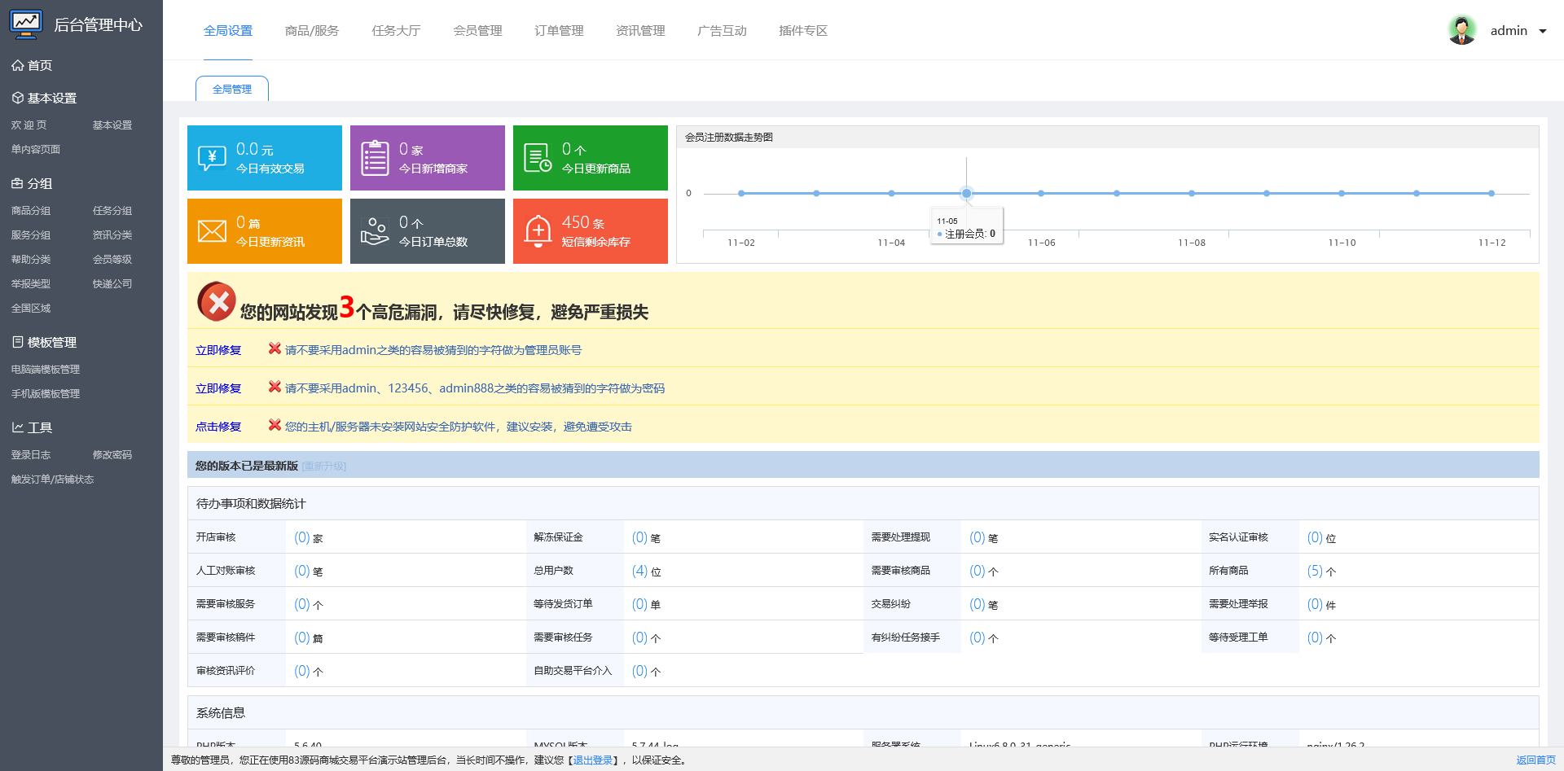Click the briefcase icon beside 分组
1564x771 pixels.
pyautogui.click(x=17, y=183)
